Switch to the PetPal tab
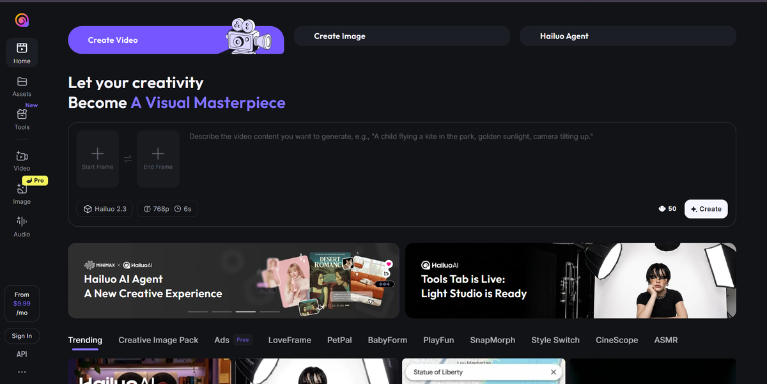The width and height of the screenshot is (767, 384). point(339,340)
